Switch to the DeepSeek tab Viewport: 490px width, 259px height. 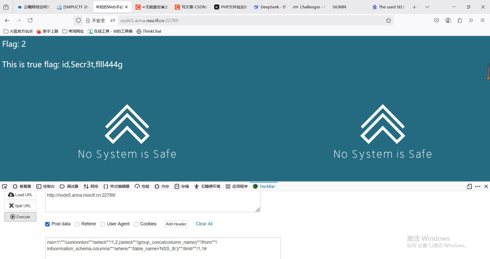click(x=270, y=7)
